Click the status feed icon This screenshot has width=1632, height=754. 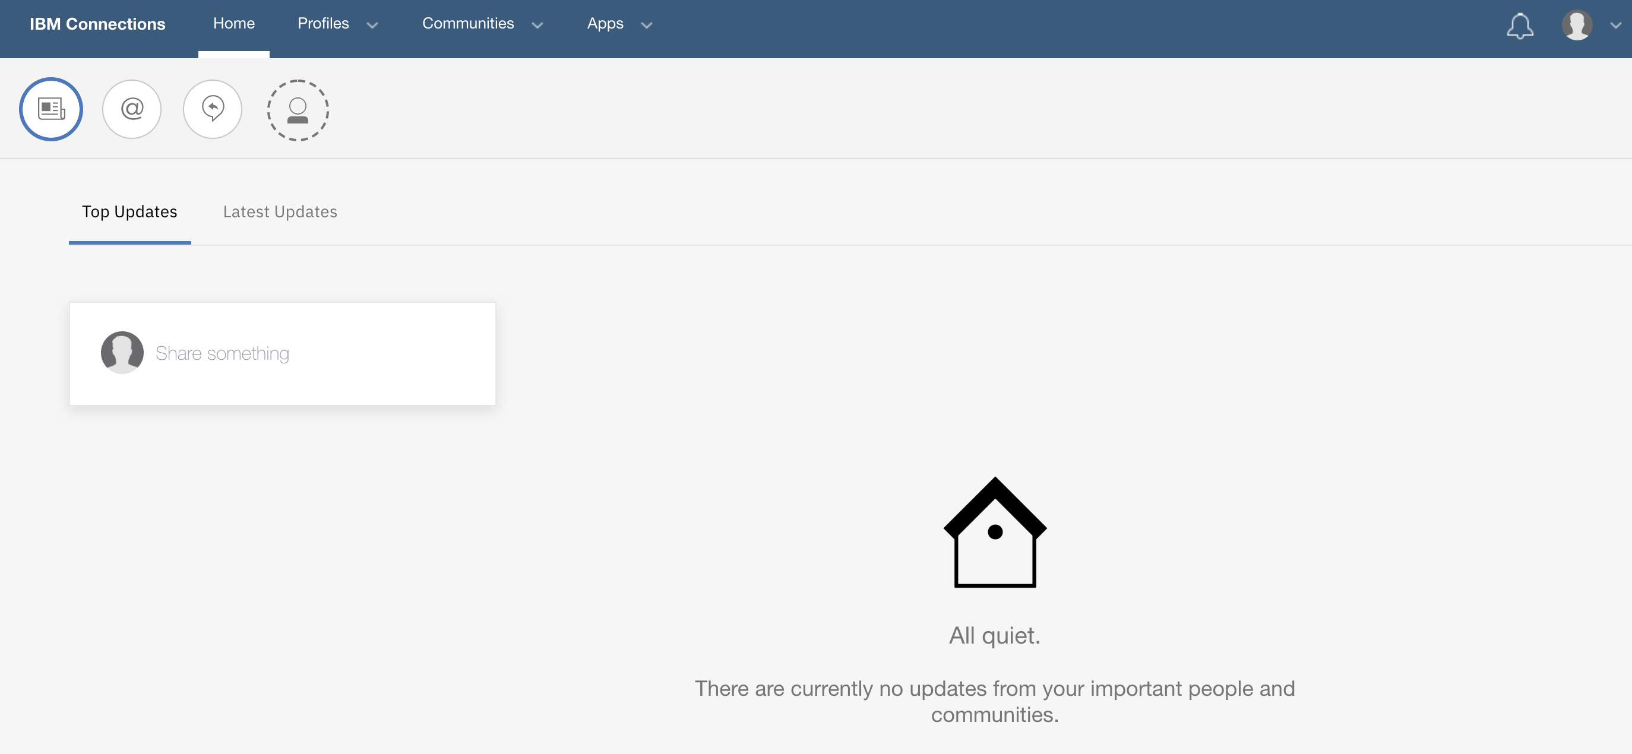coord(50,108)
